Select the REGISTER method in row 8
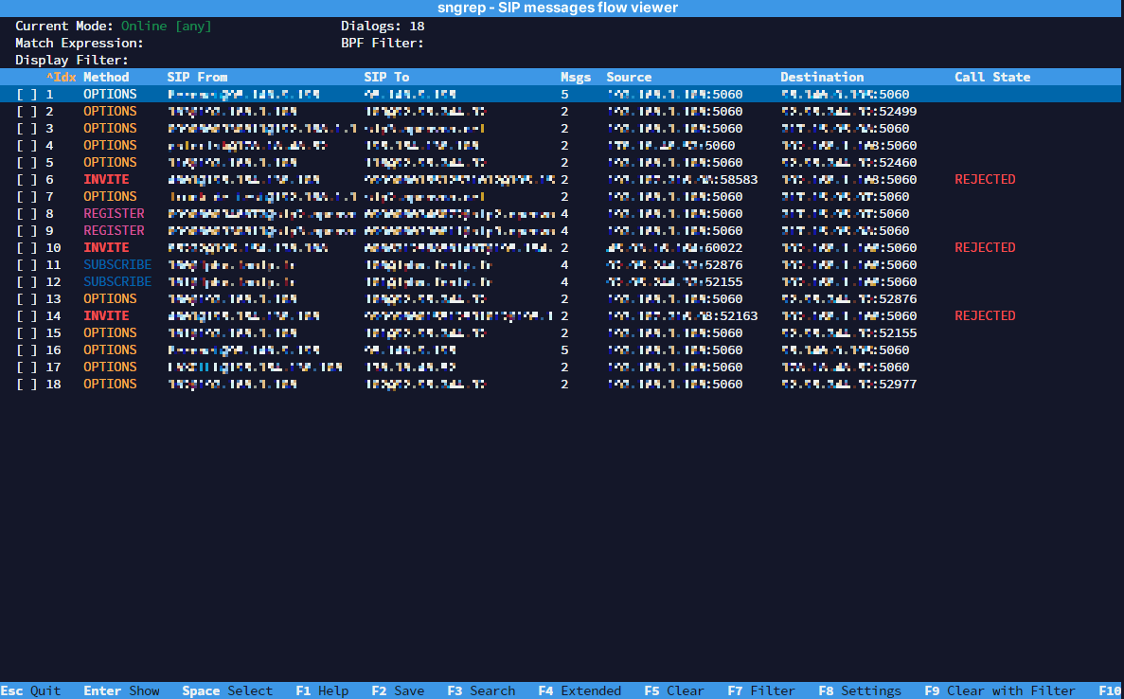The width and height of the screenshot is (1124, 699). (114, 214)
